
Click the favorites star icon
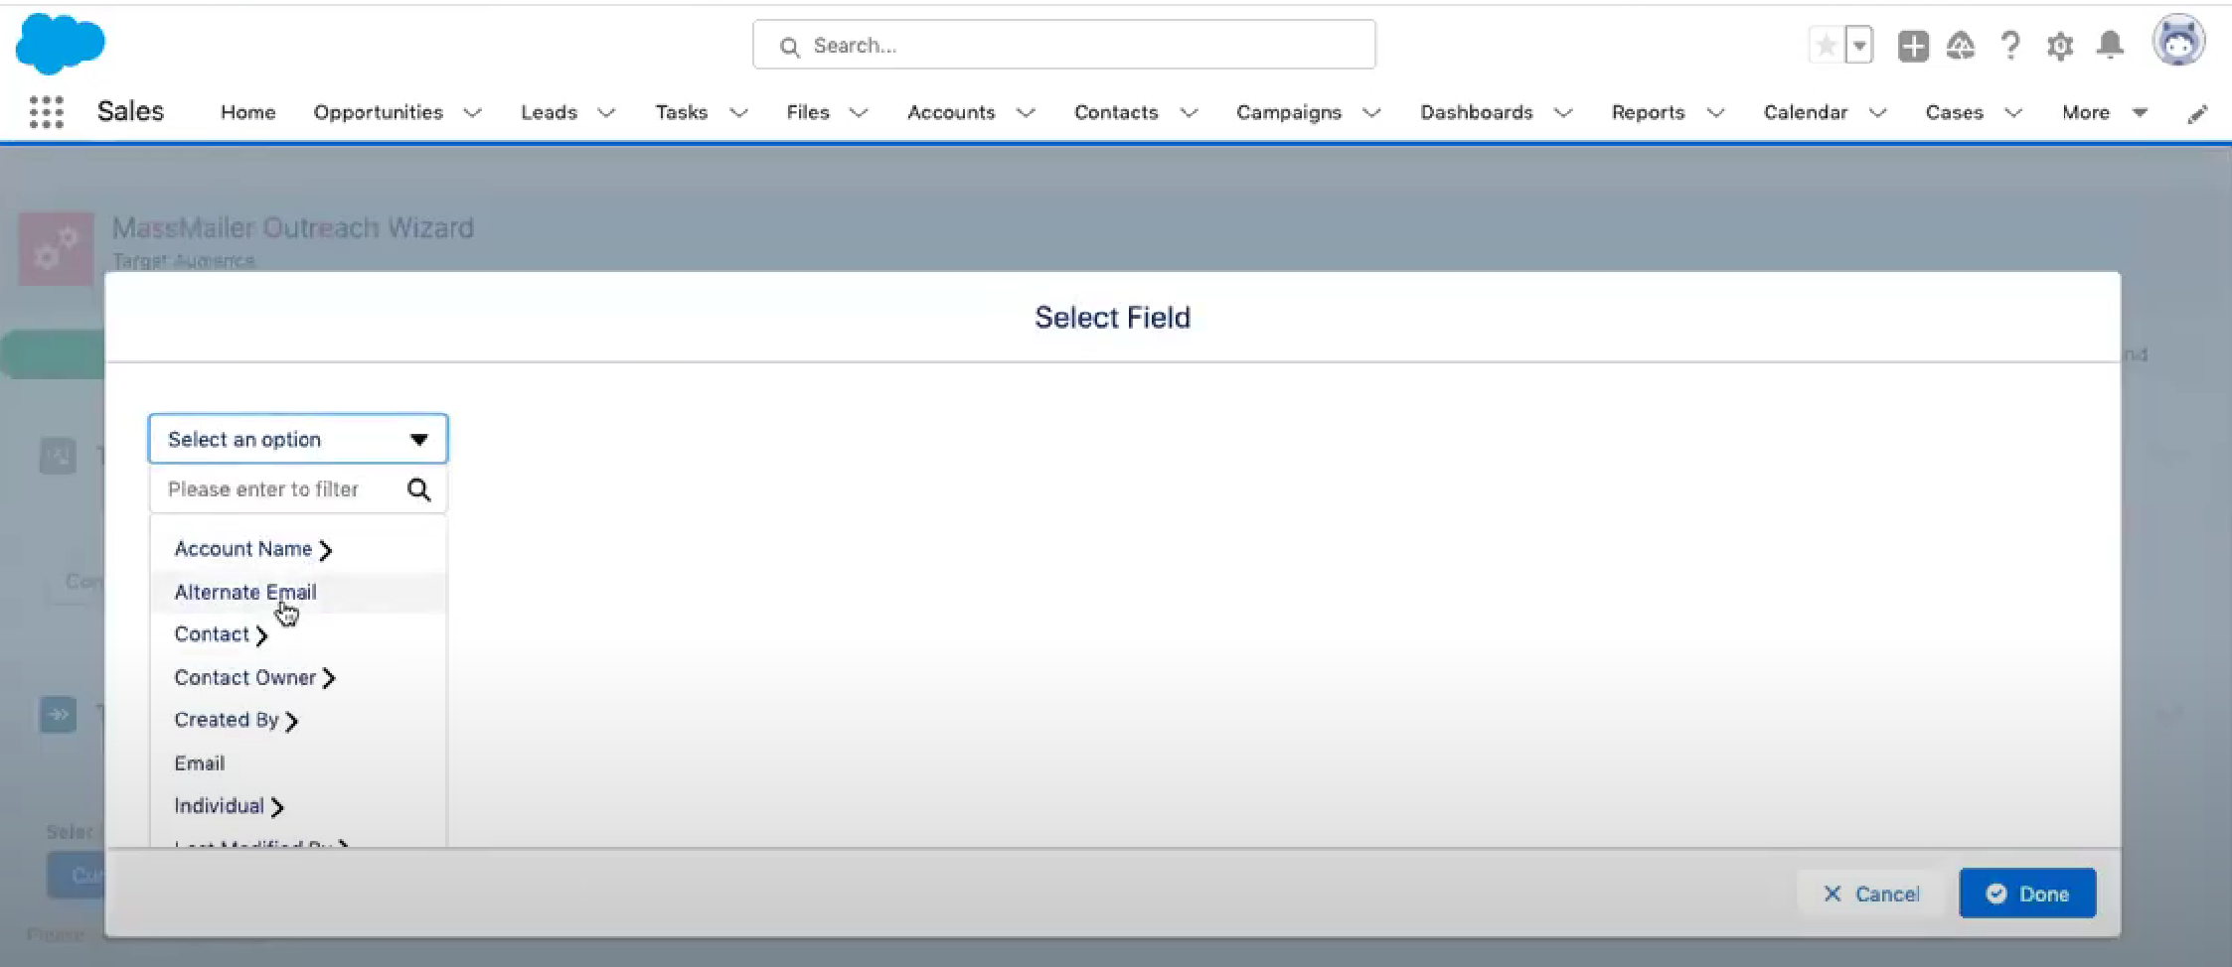(1826, 46)
